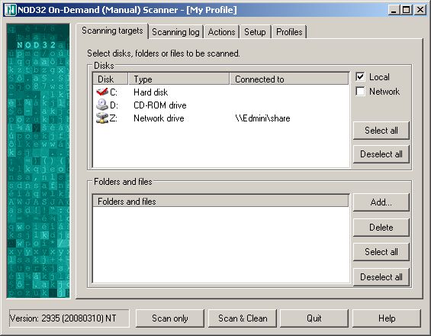
Task: Maximize the NOD32 scanner window
Action: [x=407, y=10]
